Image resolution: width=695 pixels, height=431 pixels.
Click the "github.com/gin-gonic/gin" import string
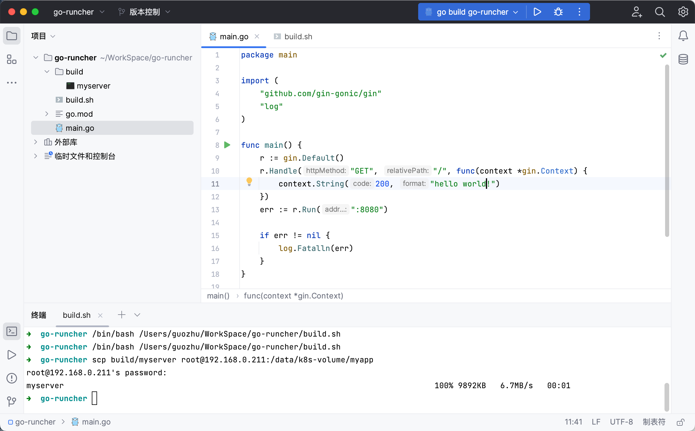pyautogui.click(x=321, y=94)
